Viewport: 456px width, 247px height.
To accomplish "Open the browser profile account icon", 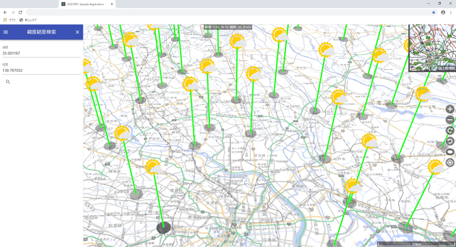I will [x=443, y=12].
